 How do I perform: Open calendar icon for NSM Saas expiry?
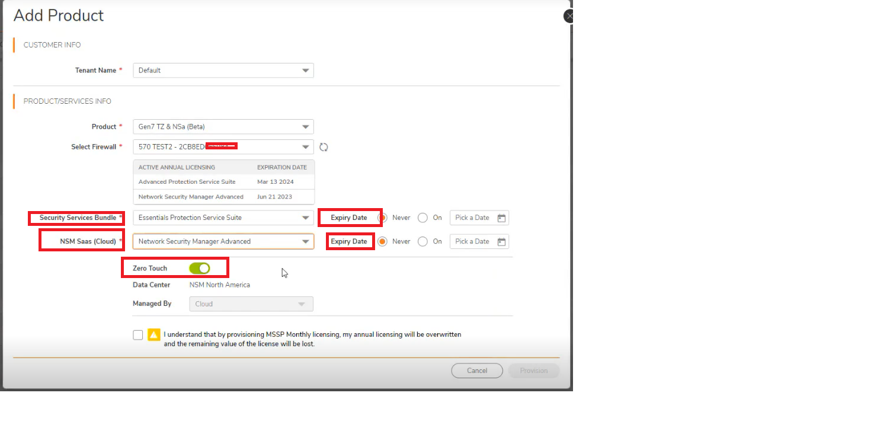(x=501, y=242)
